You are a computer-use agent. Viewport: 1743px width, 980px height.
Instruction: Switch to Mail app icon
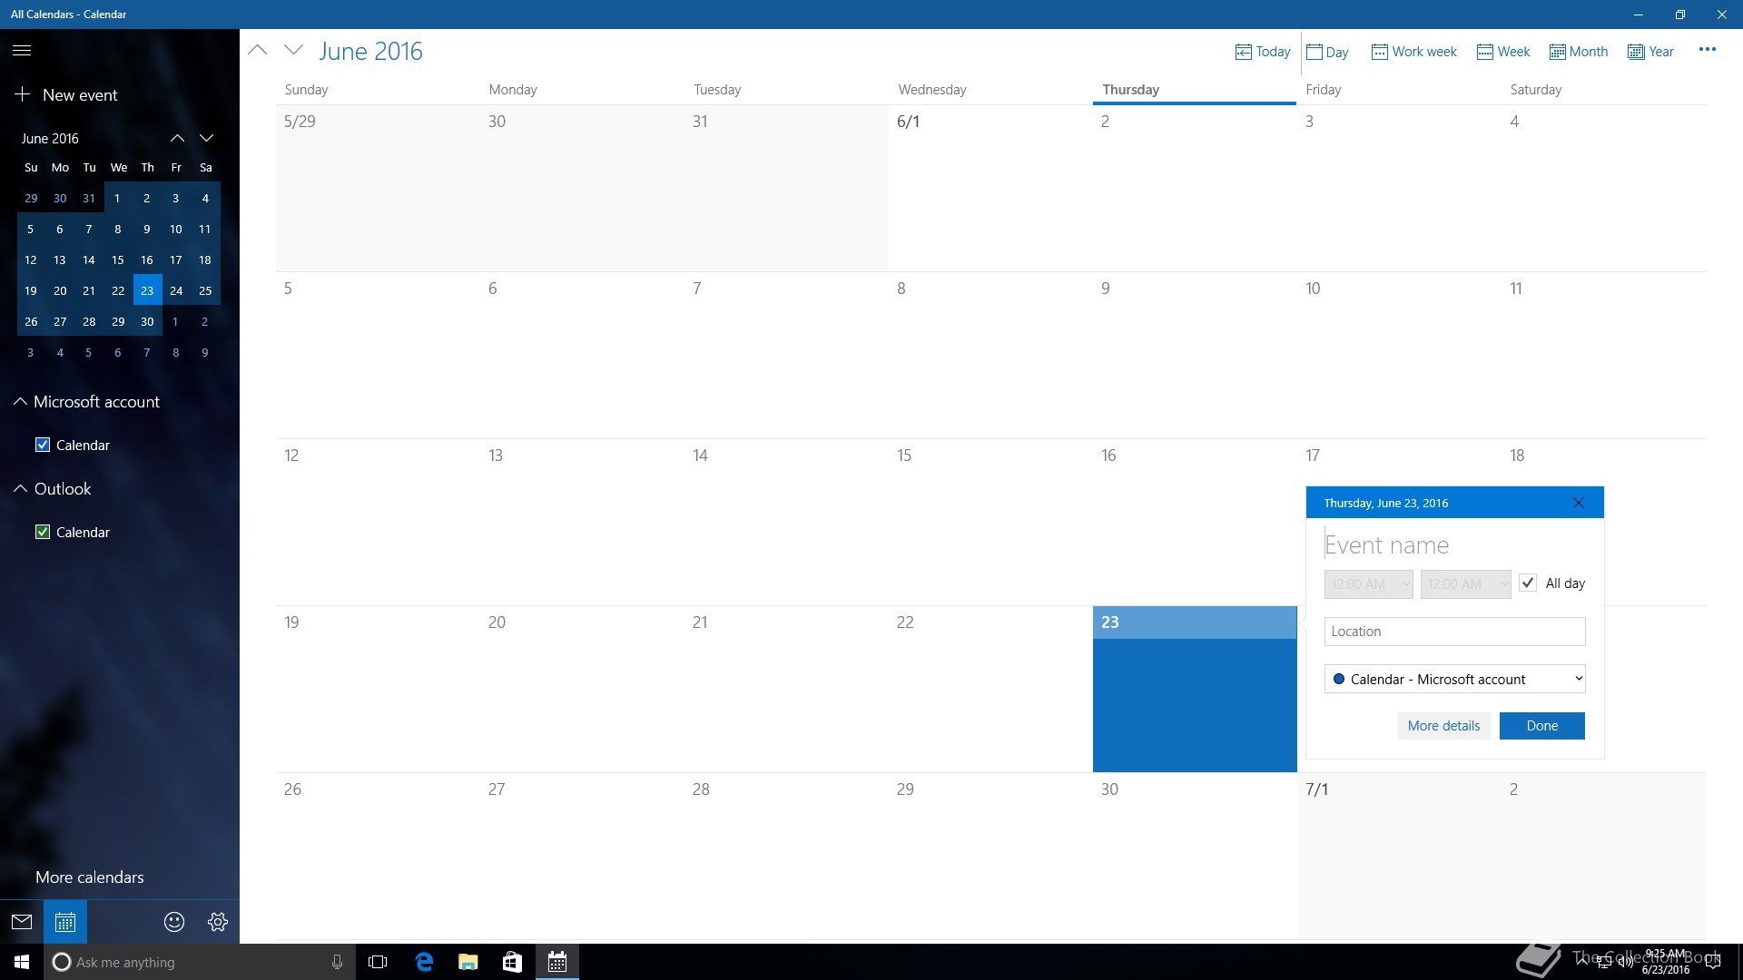click(22, 922)
